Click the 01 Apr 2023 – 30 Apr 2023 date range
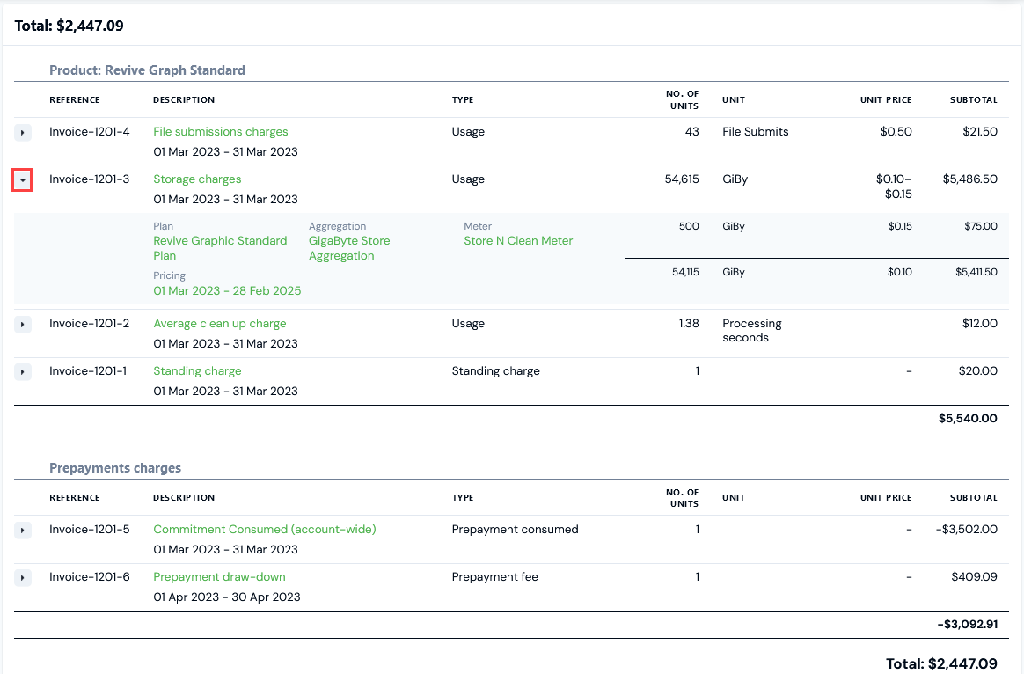1024x674 pixels. pos(227,597)
